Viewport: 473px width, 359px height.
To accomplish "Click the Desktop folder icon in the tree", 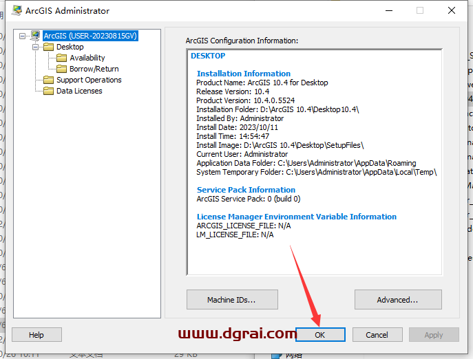I will coord(48,47).
